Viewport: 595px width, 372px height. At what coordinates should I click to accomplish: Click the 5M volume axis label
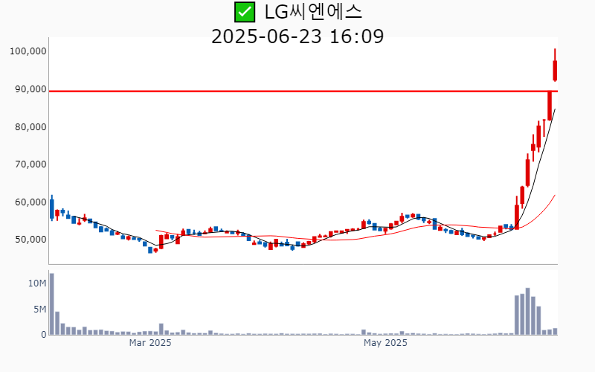coord(40,310)
